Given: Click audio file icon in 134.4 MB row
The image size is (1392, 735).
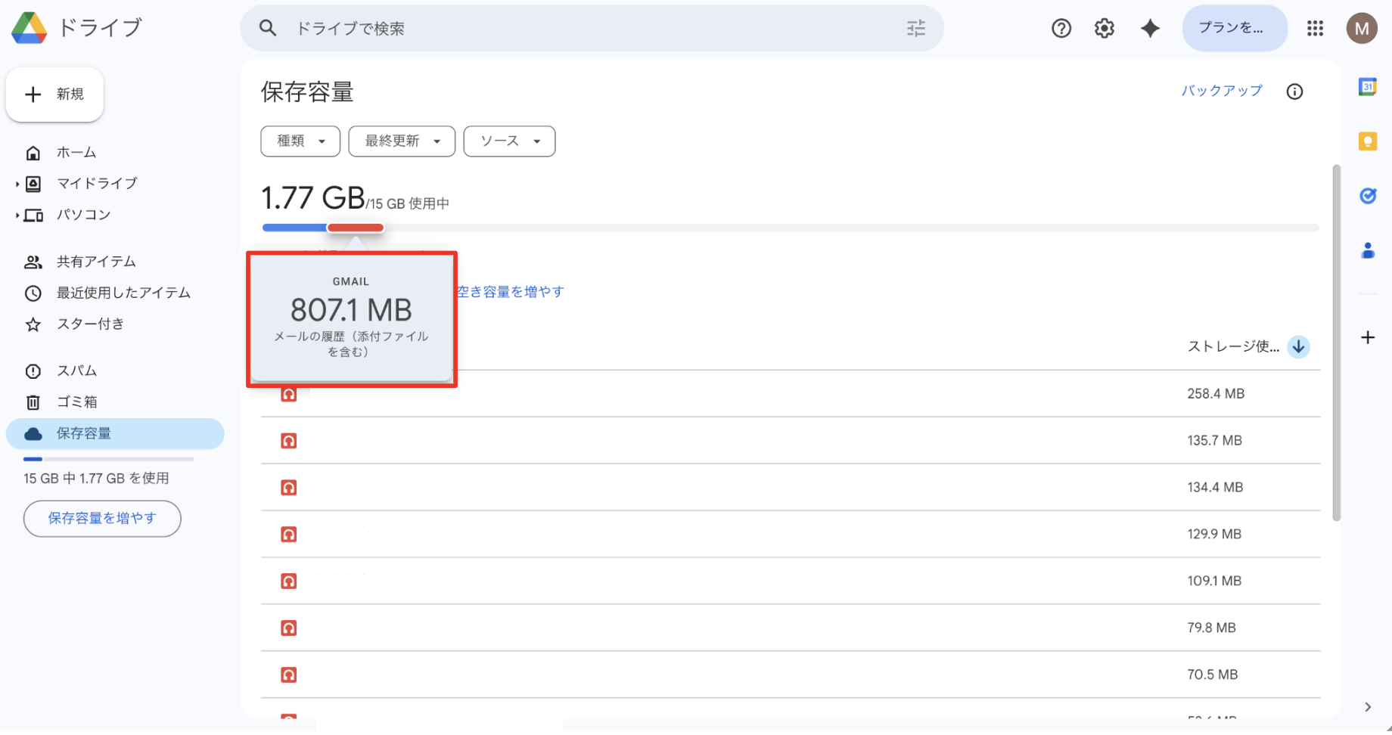Looking at the screenshot, I should click(x=288, y=488).
